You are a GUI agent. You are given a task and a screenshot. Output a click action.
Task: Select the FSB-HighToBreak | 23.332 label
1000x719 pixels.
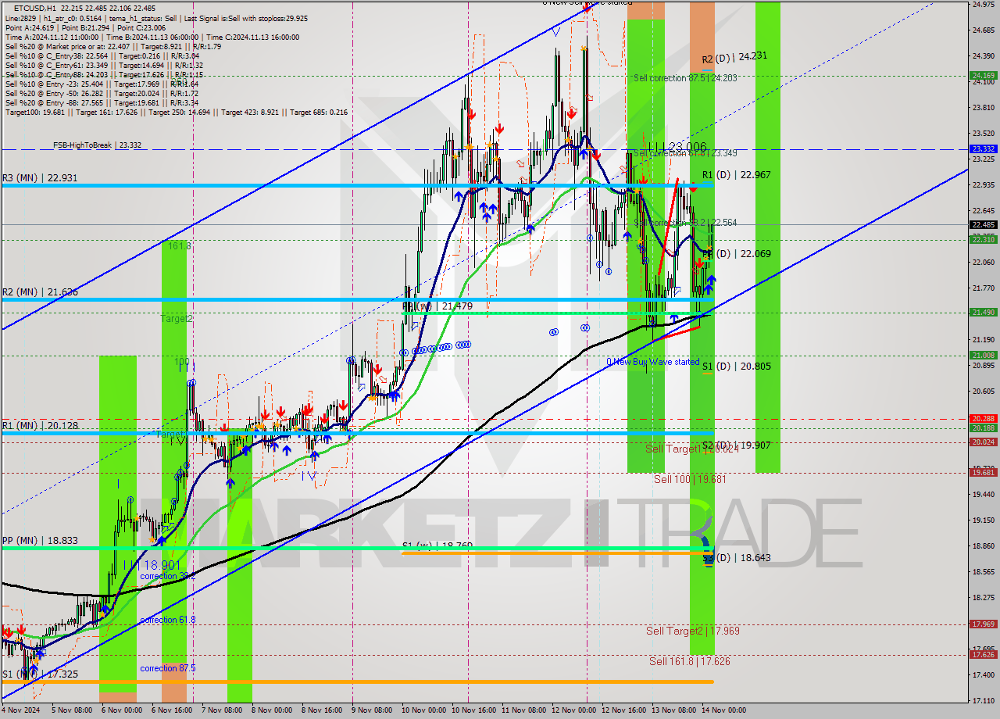[x=98, y=145]
